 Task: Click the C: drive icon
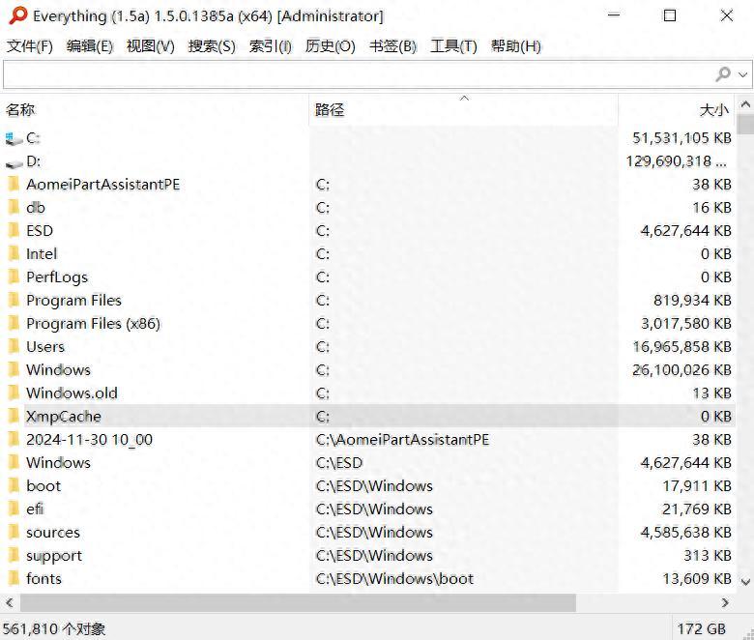pyautogui.click(x=14, y=138)
